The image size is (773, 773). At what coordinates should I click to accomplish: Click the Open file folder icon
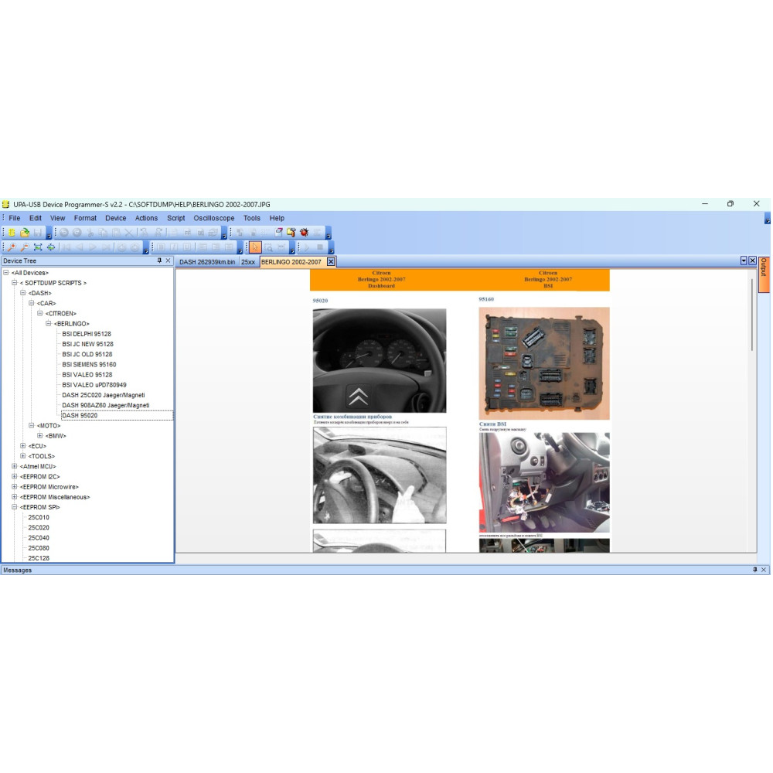[24, 232]
